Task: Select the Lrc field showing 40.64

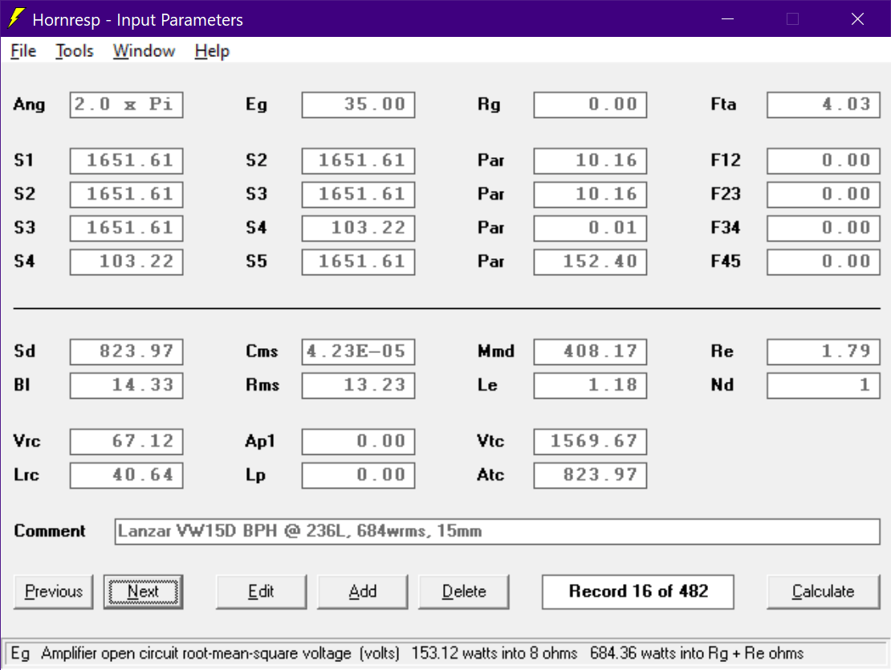Action: pyautogui.click(x=126, y=475)
